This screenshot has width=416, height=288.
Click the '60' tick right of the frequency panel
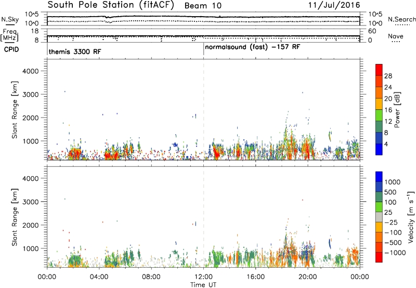tap(372, 31)
